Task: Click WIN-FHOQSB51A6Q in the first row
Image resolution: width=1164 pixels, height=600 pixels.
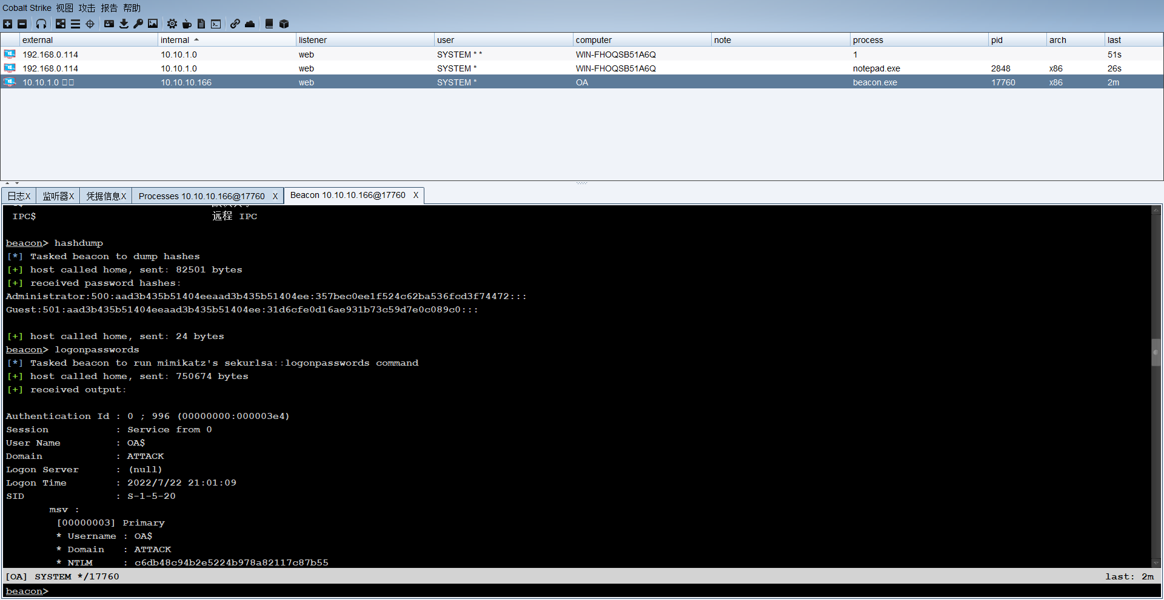Action: click(616, 54)
